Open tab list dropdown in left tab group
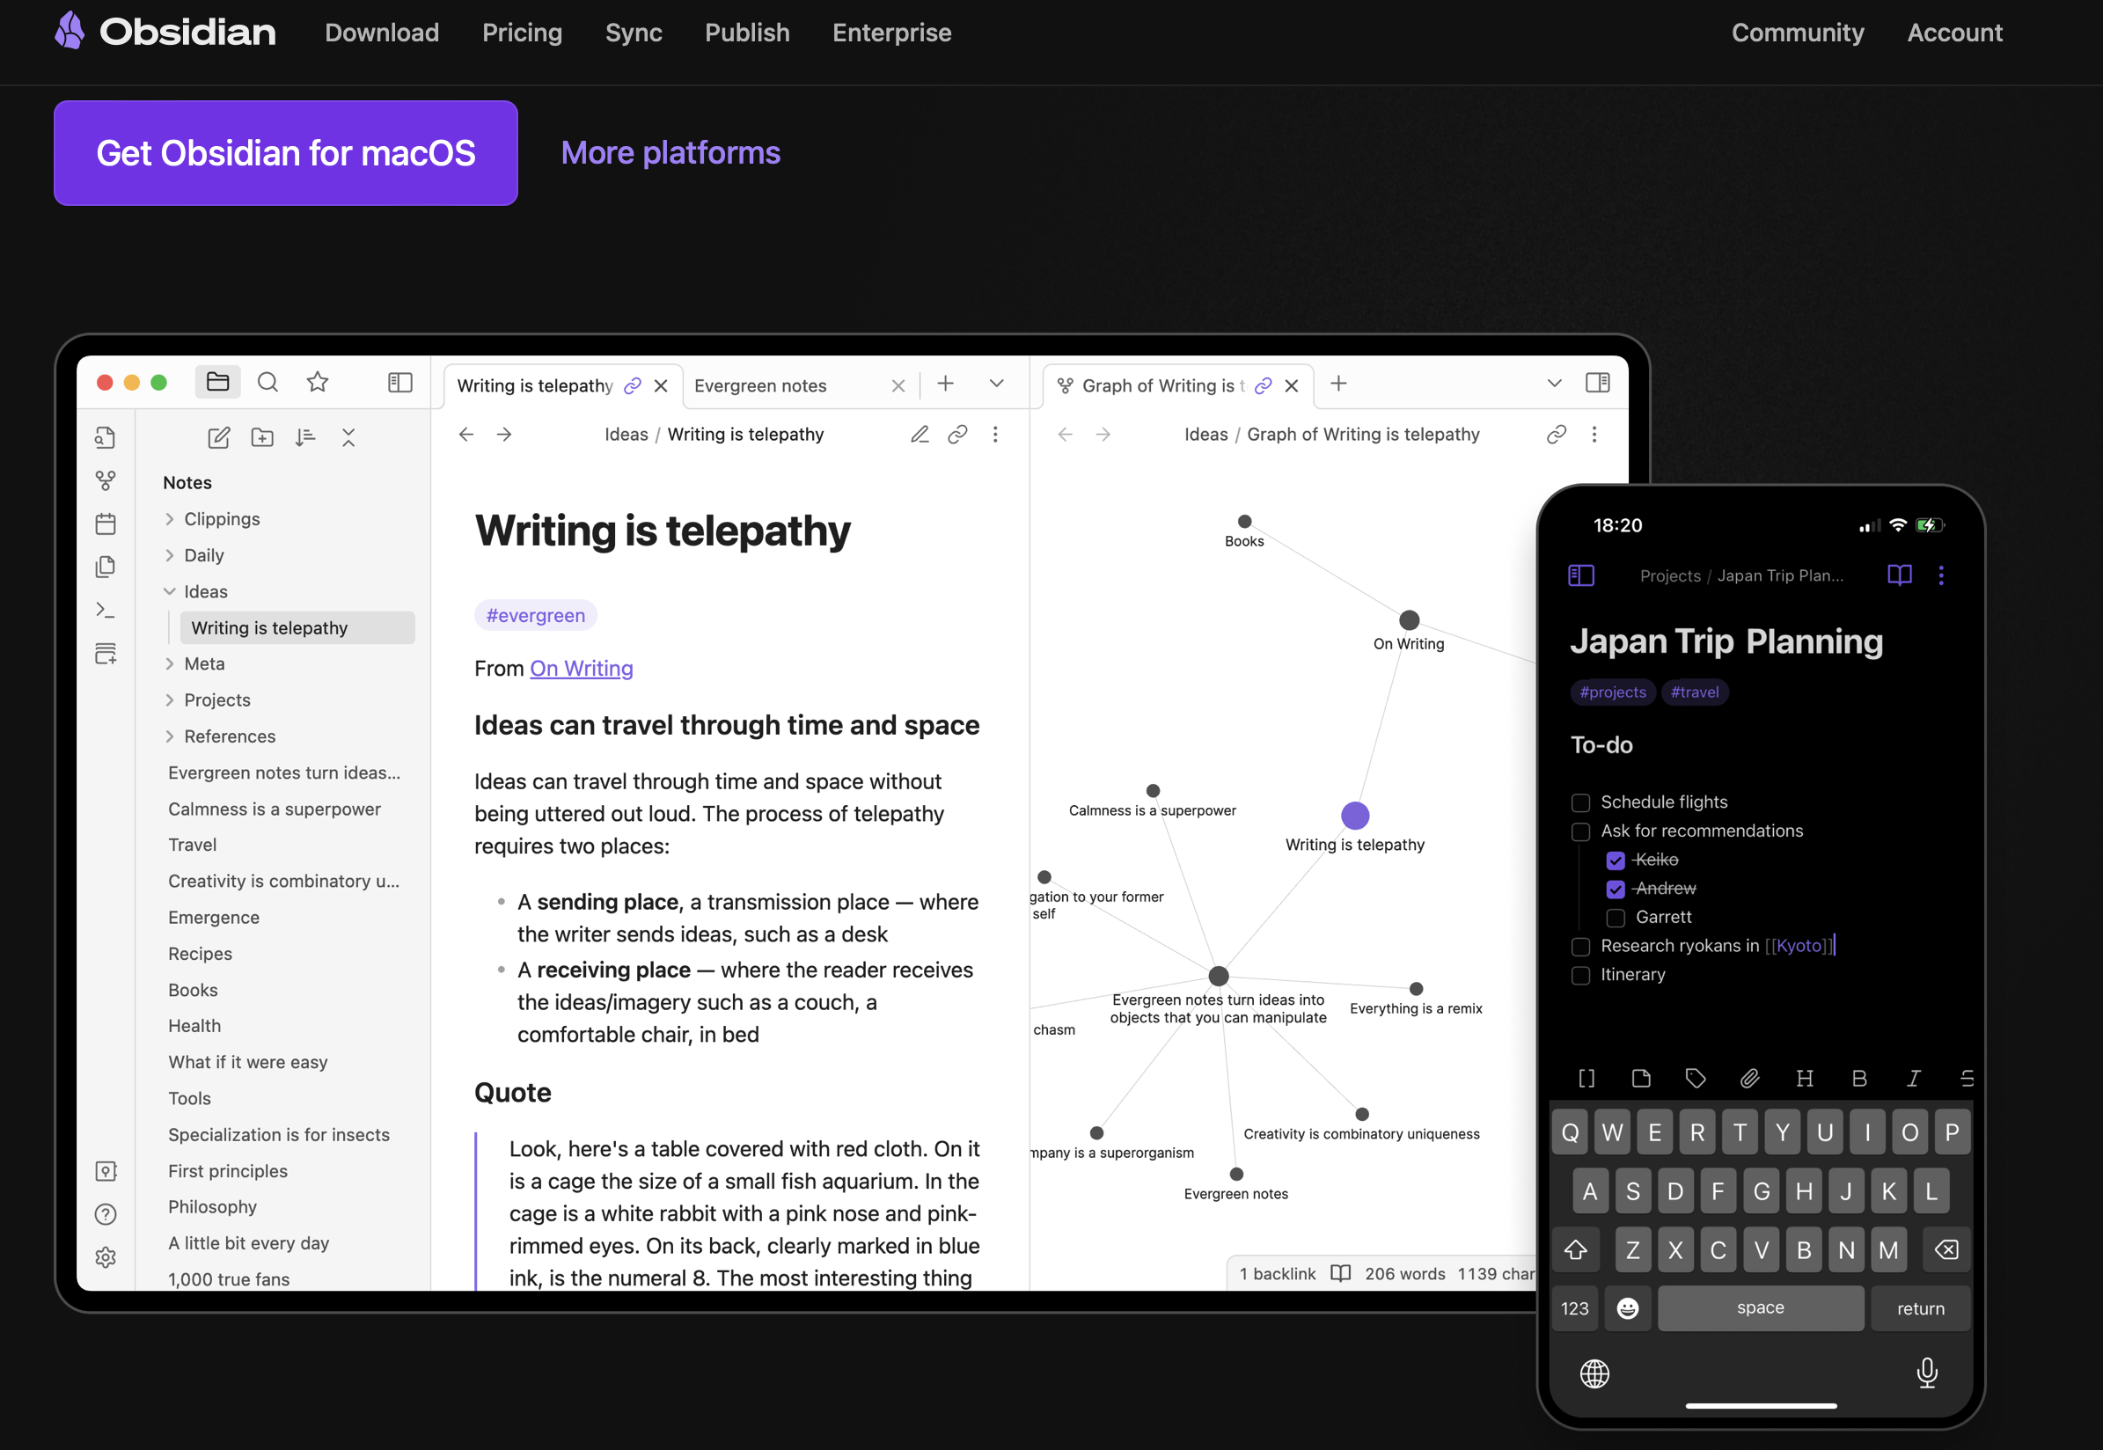This screenshot has height=1450, width=2103. pyautogui.click(x=997, y=384)
